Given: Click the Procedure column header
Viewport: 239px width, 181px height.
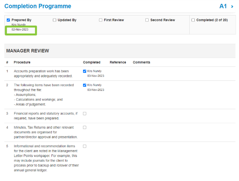Looking at the screenshot, I should [22, 62].
